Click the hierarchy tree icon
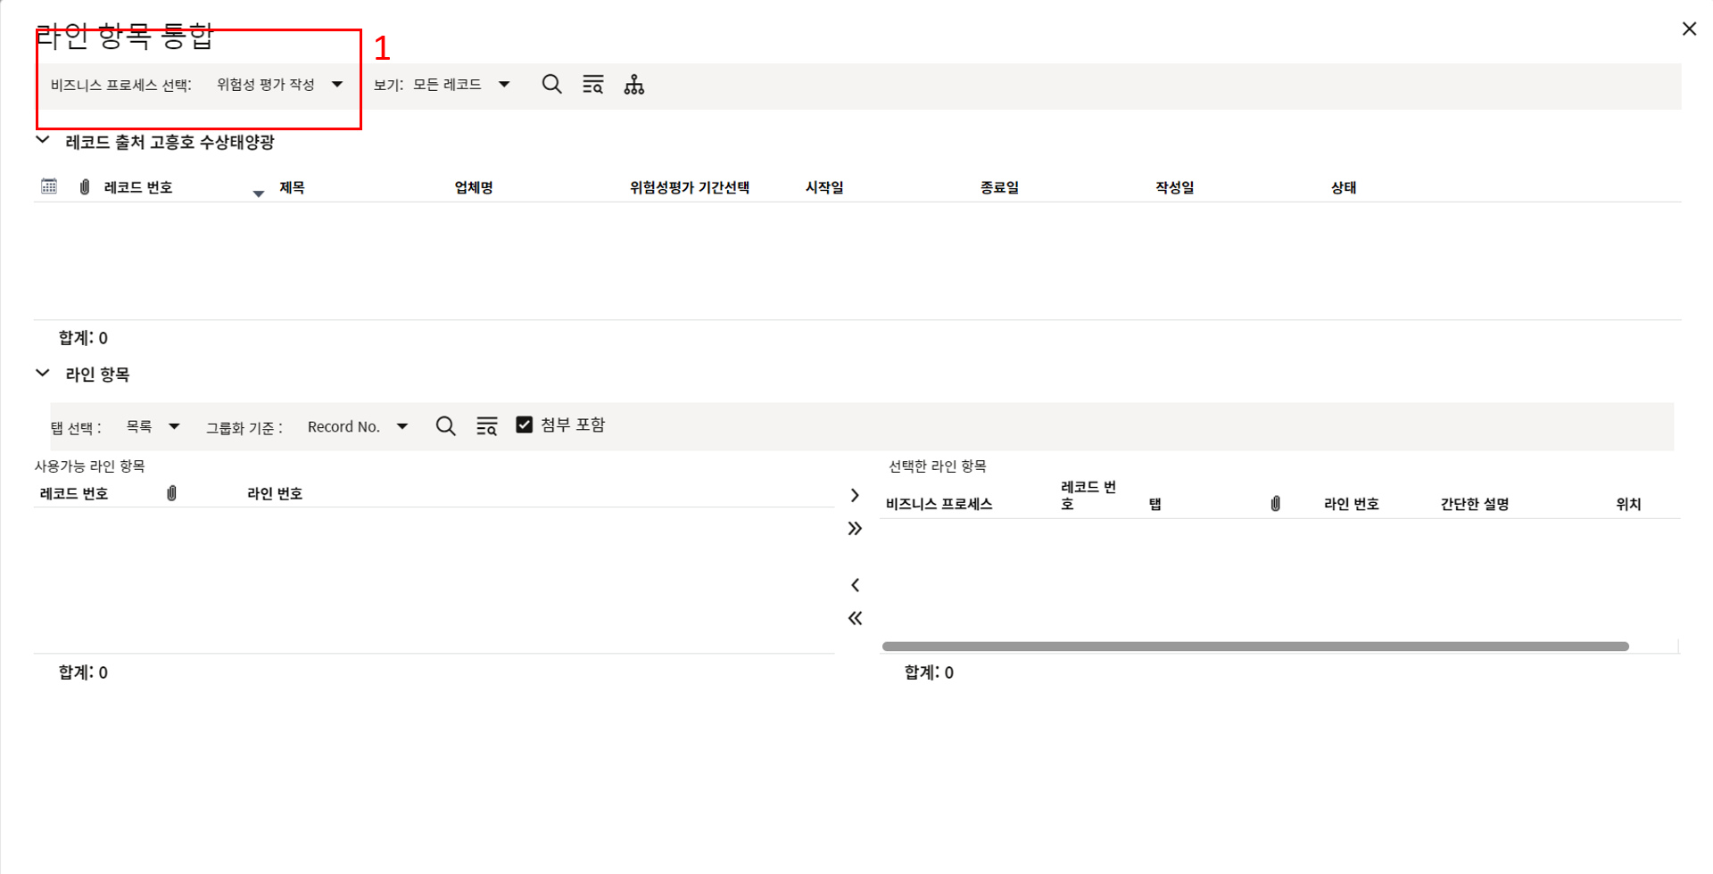The image size is (1713, 874). pos(633,85)
